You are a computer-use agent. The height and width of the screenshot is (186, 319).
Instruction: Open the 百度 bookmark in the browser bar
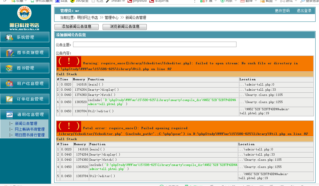pos(62,1)
